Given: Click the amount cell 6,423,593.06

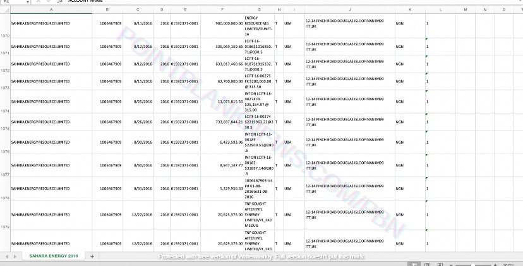Looking at the screenshot, I should (222, 142).
